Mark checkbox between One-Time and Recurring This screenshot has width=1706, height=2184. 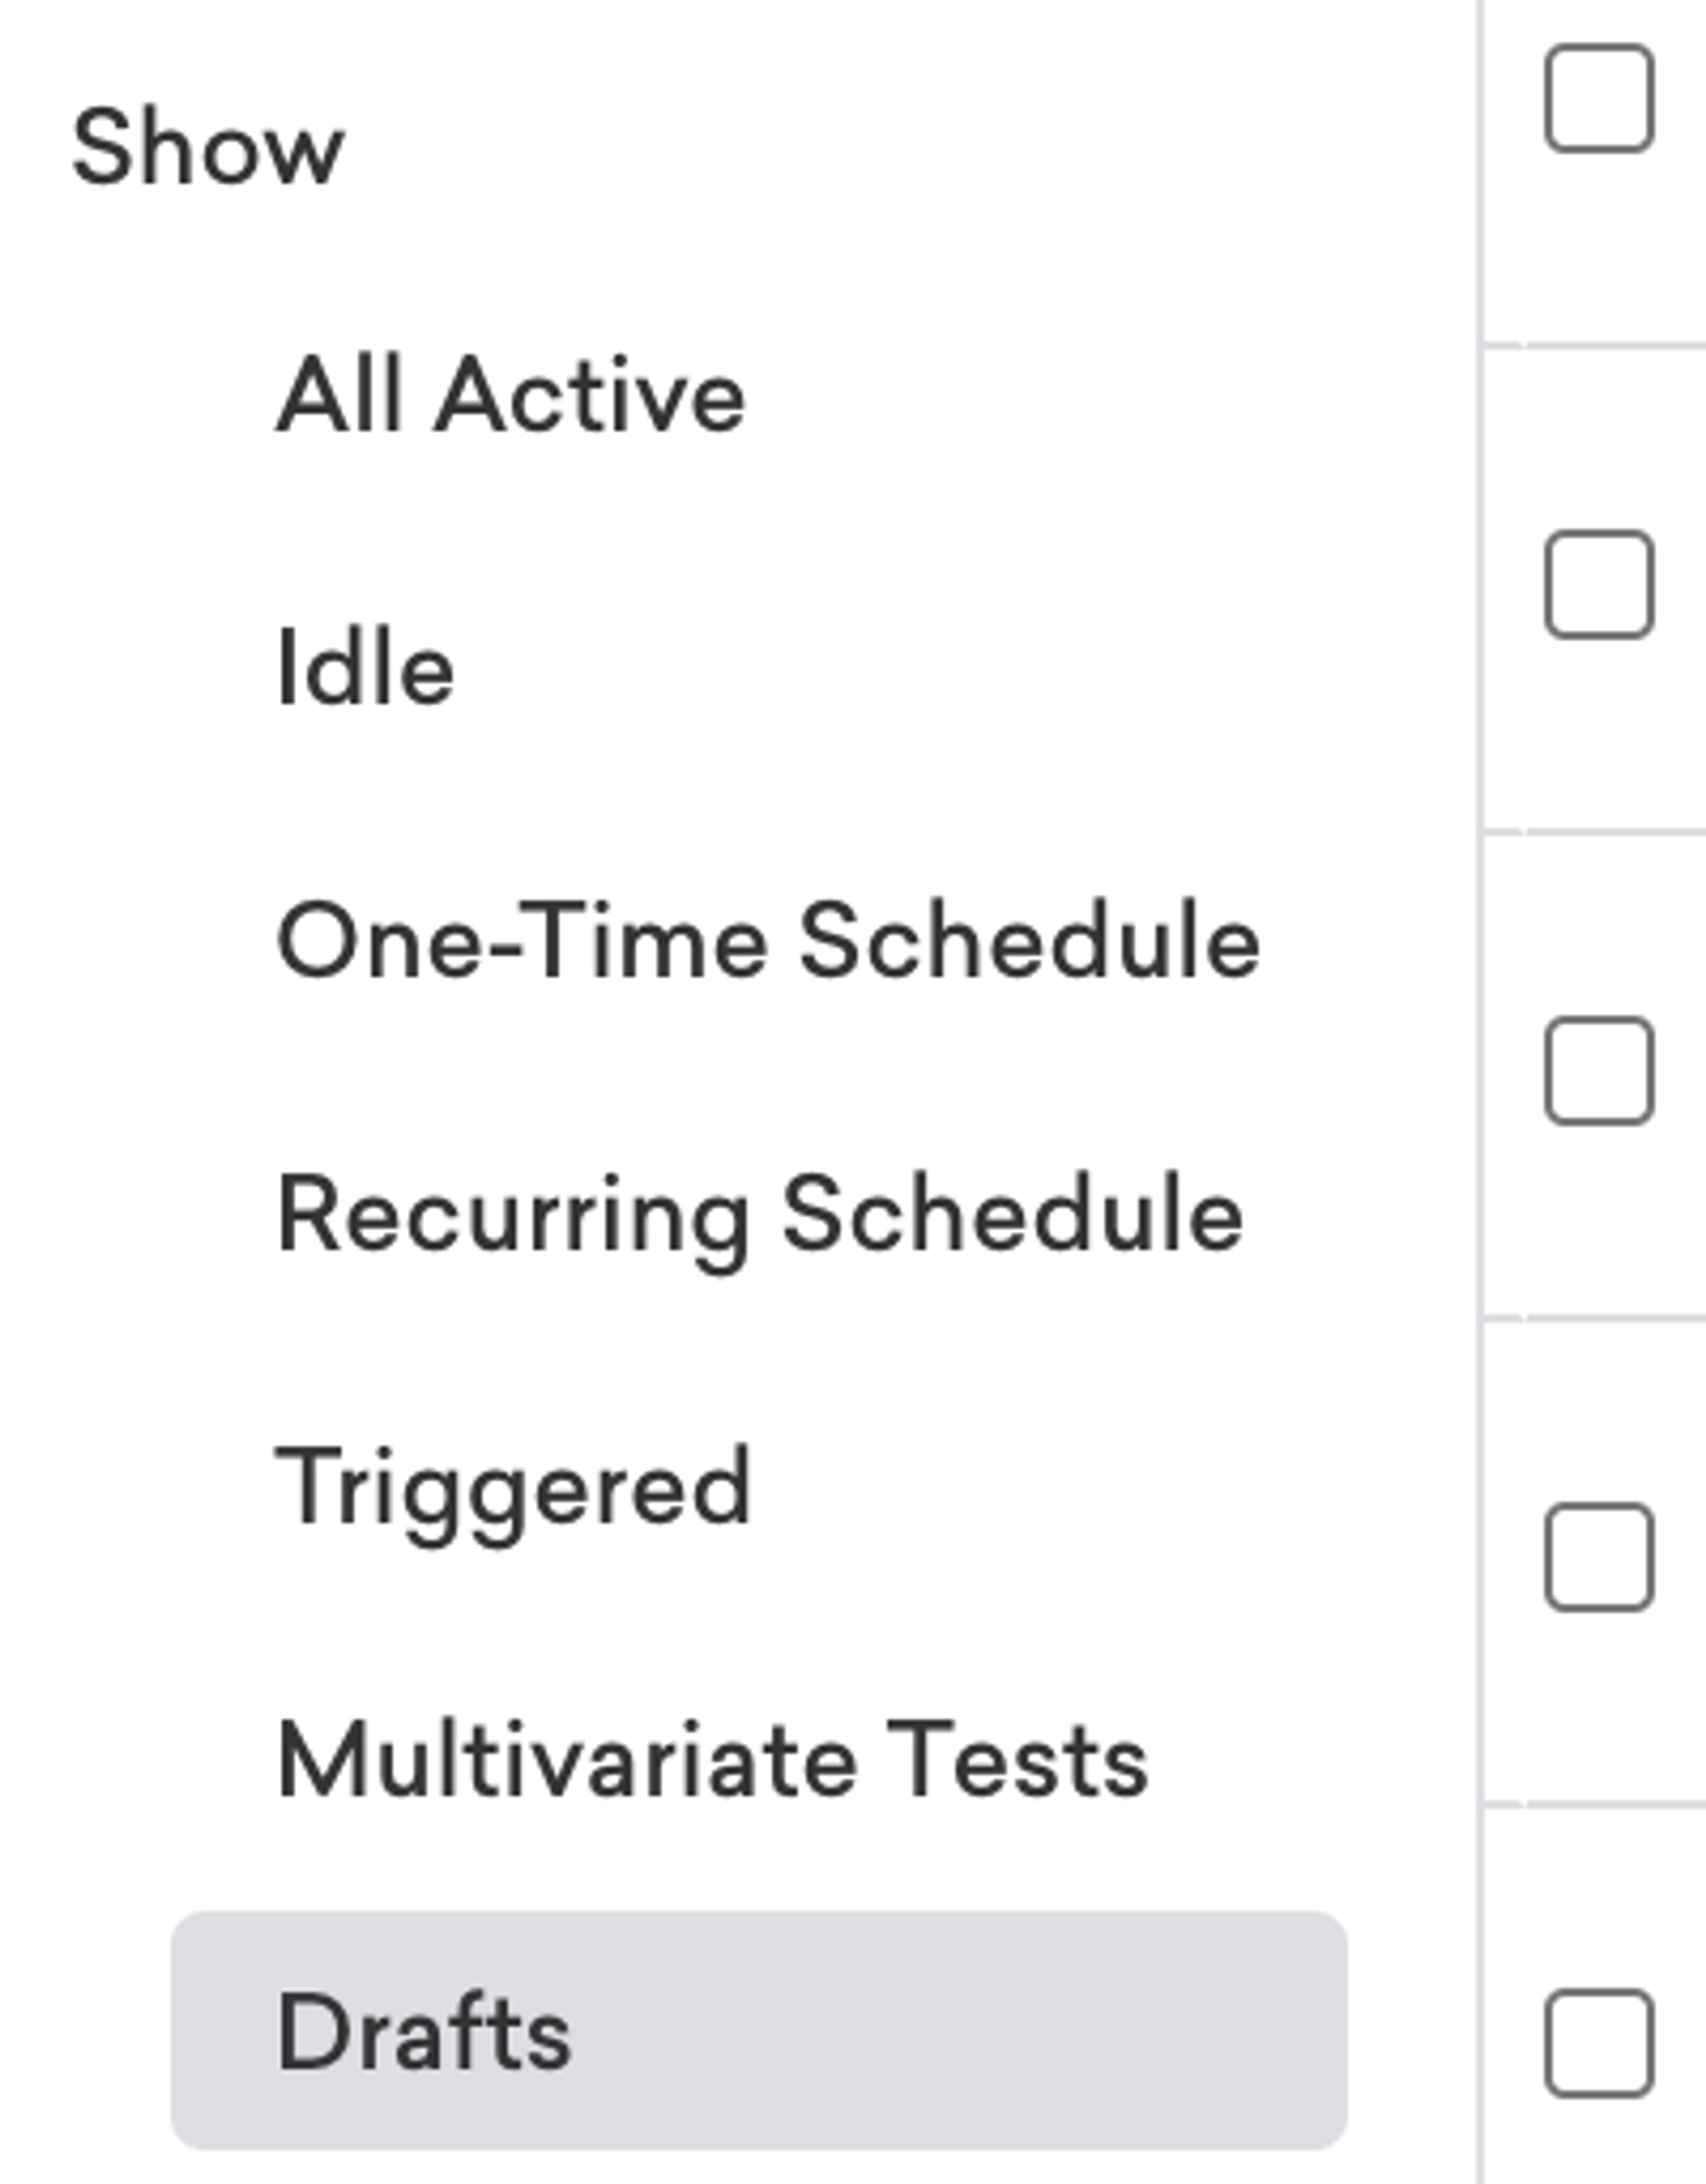click(x=1599, y=1070)
